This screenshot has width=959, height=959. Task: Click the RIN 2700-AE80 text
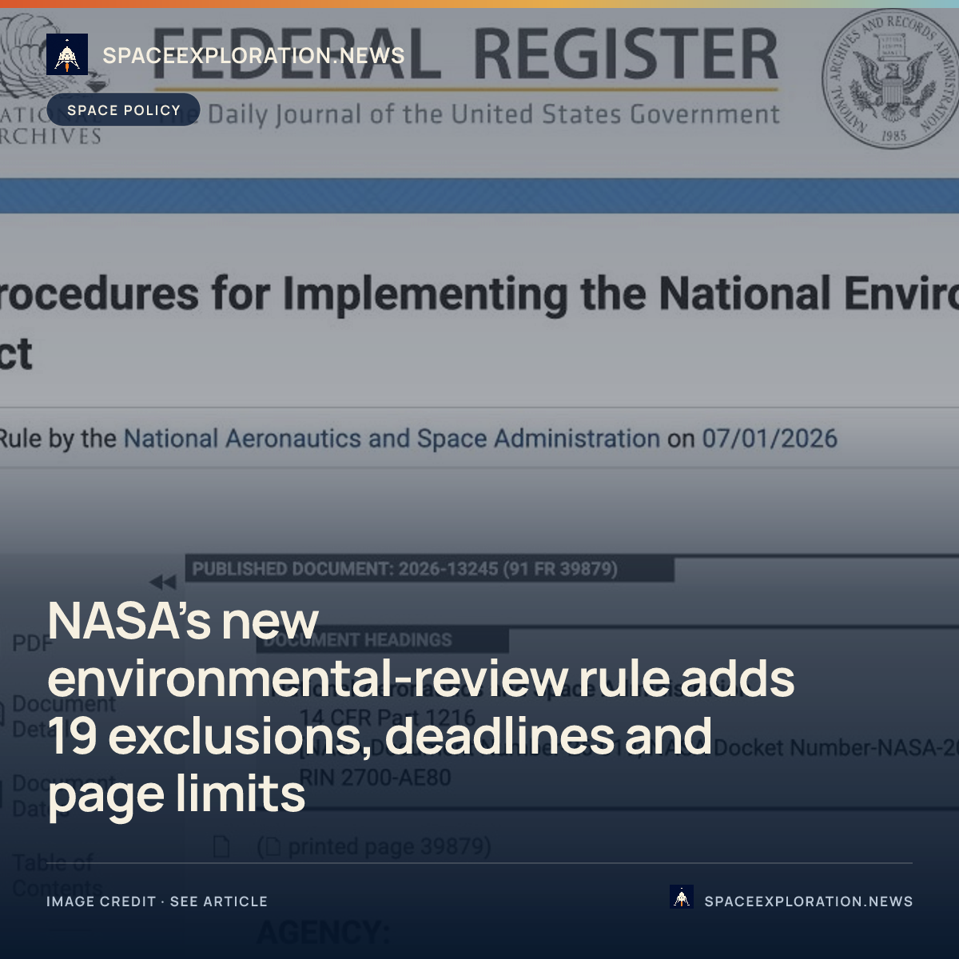pos(375,778)
